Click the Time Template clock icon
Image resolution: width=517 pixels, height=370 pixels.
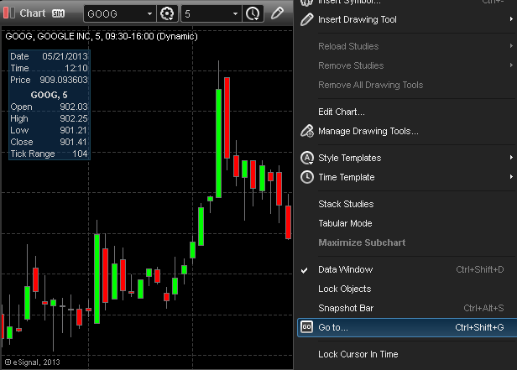click(307, 177)
